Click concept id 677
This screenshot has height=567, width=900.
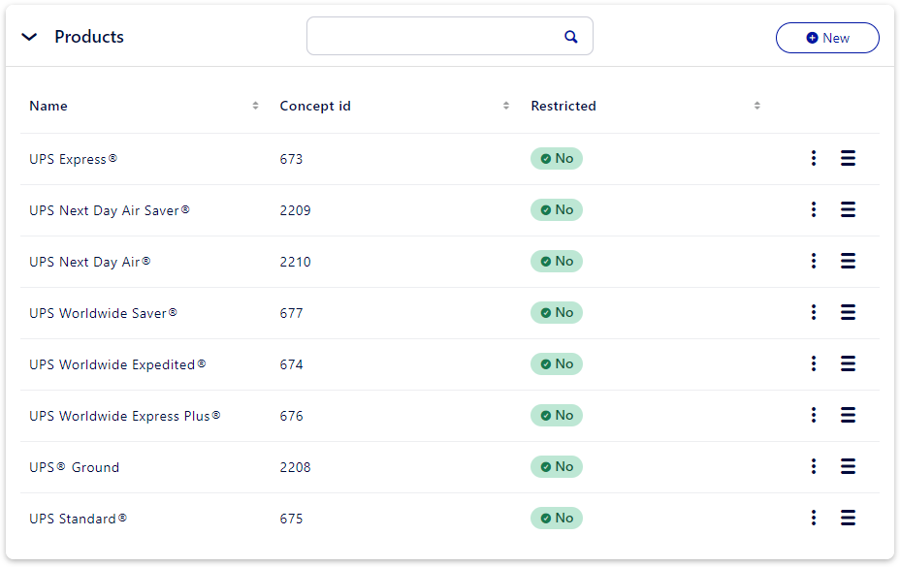click(x=291, y=313)
